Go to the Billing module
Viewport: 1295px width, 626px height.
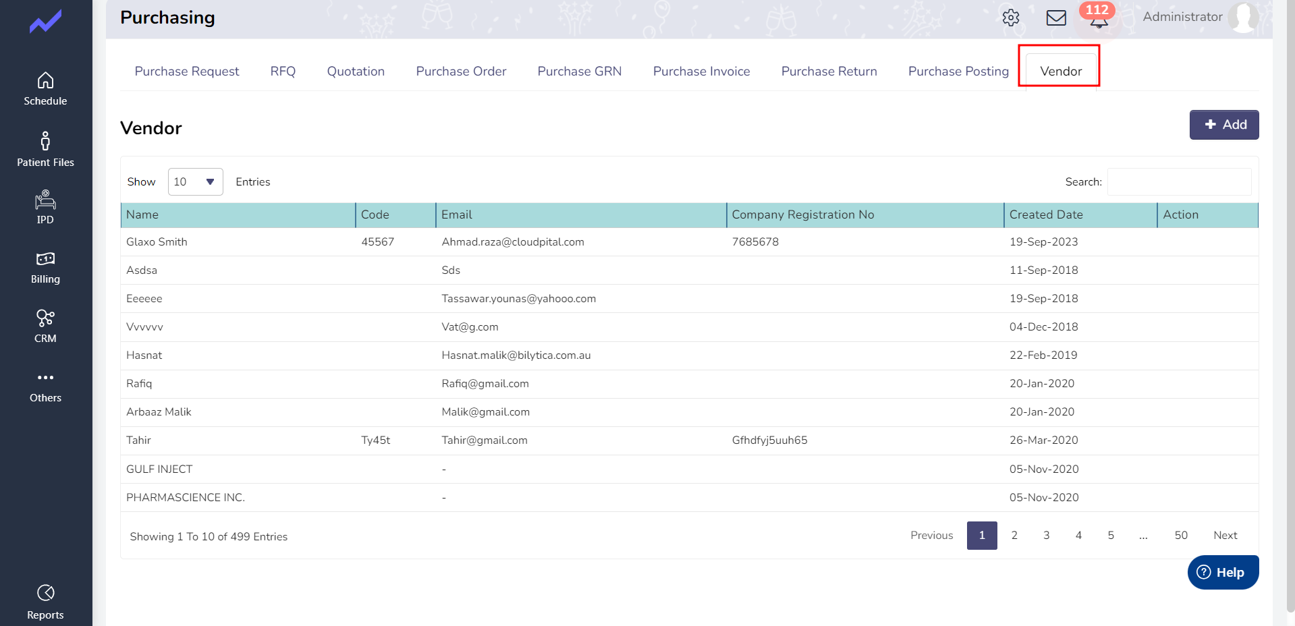coord(45,268)
